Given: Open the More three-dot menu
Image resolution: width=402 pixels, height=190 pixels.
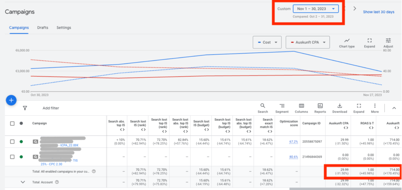Looking at the screenshot, I should tap(375, 106).
